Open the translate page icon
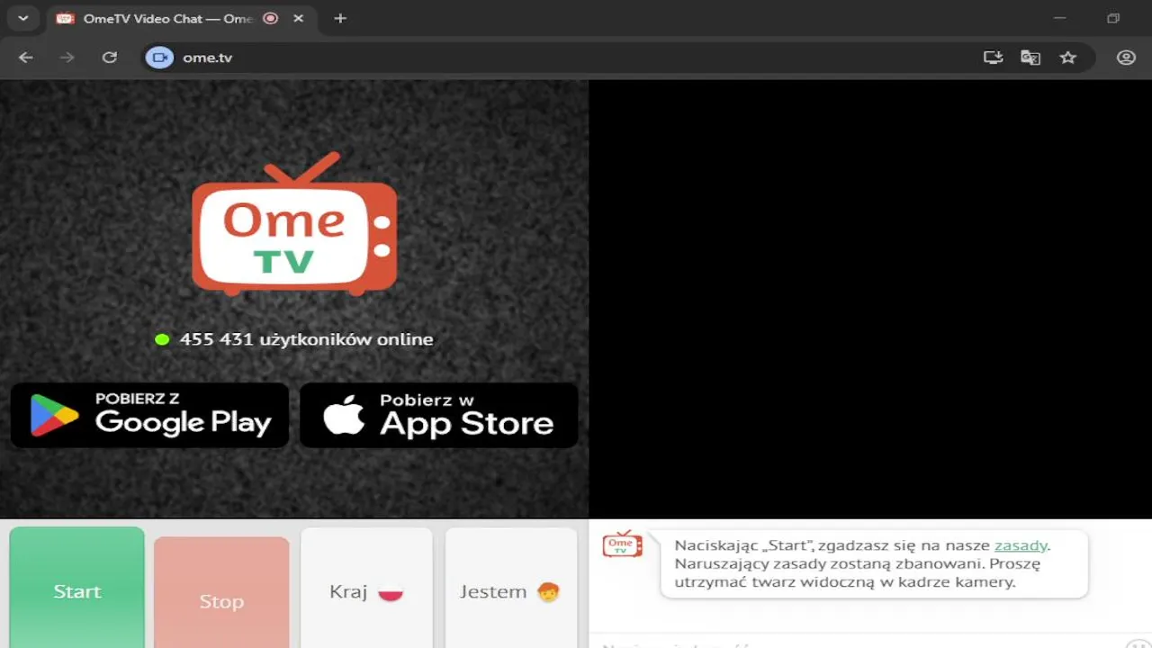This screenshot has width=1152, height=648. [1030, 58]
